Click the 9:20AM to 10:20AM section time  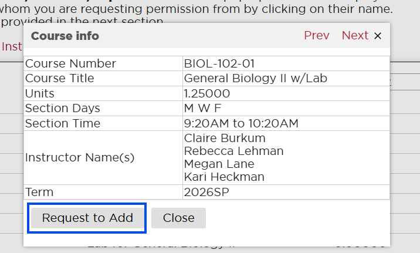(x=241, y=123)
